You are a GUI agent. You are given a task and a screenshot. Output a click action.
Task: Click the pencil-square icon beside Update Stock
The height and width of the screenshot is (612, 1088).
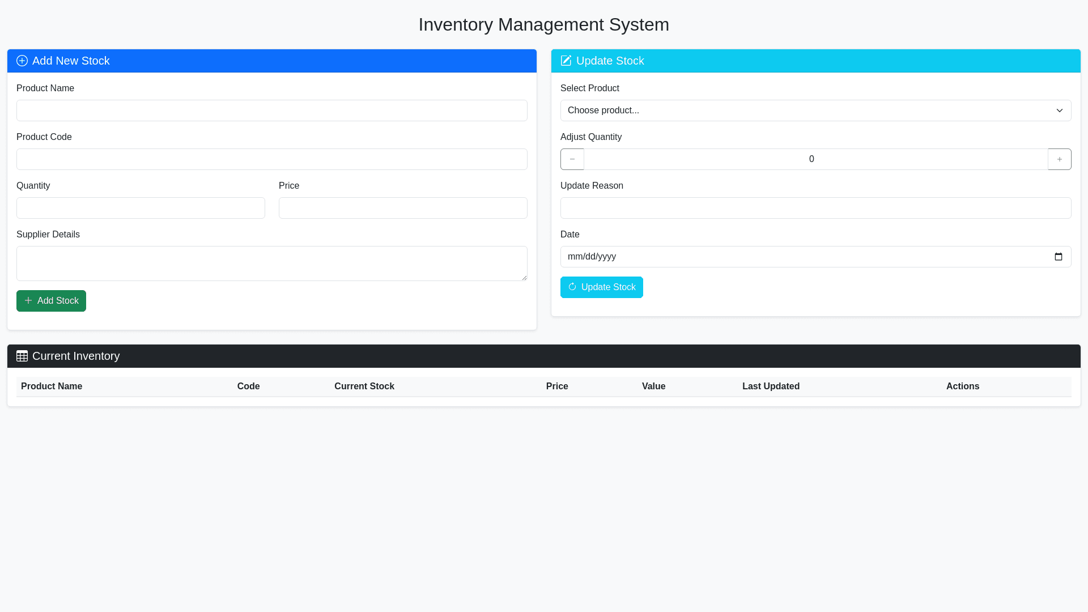point(566,61)
